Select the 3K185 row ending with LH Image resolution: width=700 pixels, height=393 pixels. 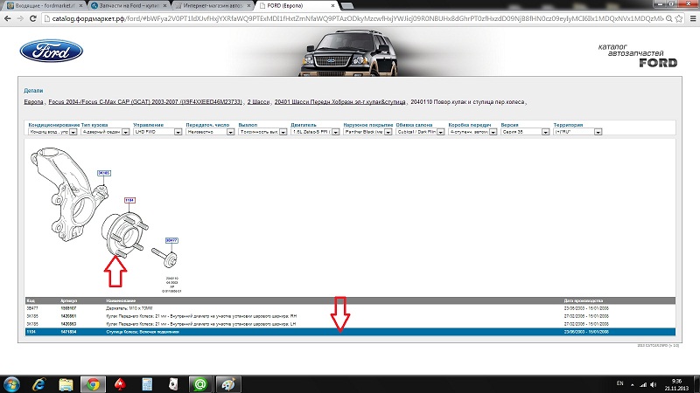351,324
